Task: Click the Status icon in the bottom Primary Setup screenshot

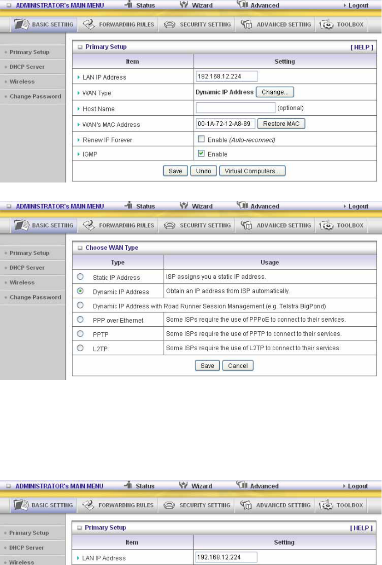Action: pyautogui.click(x=129, y=486)
